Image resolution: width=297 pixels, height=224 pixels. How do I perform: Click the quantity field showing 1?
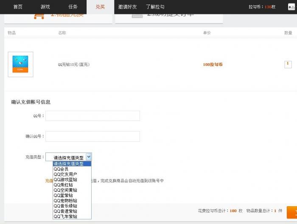pos(288,64)
